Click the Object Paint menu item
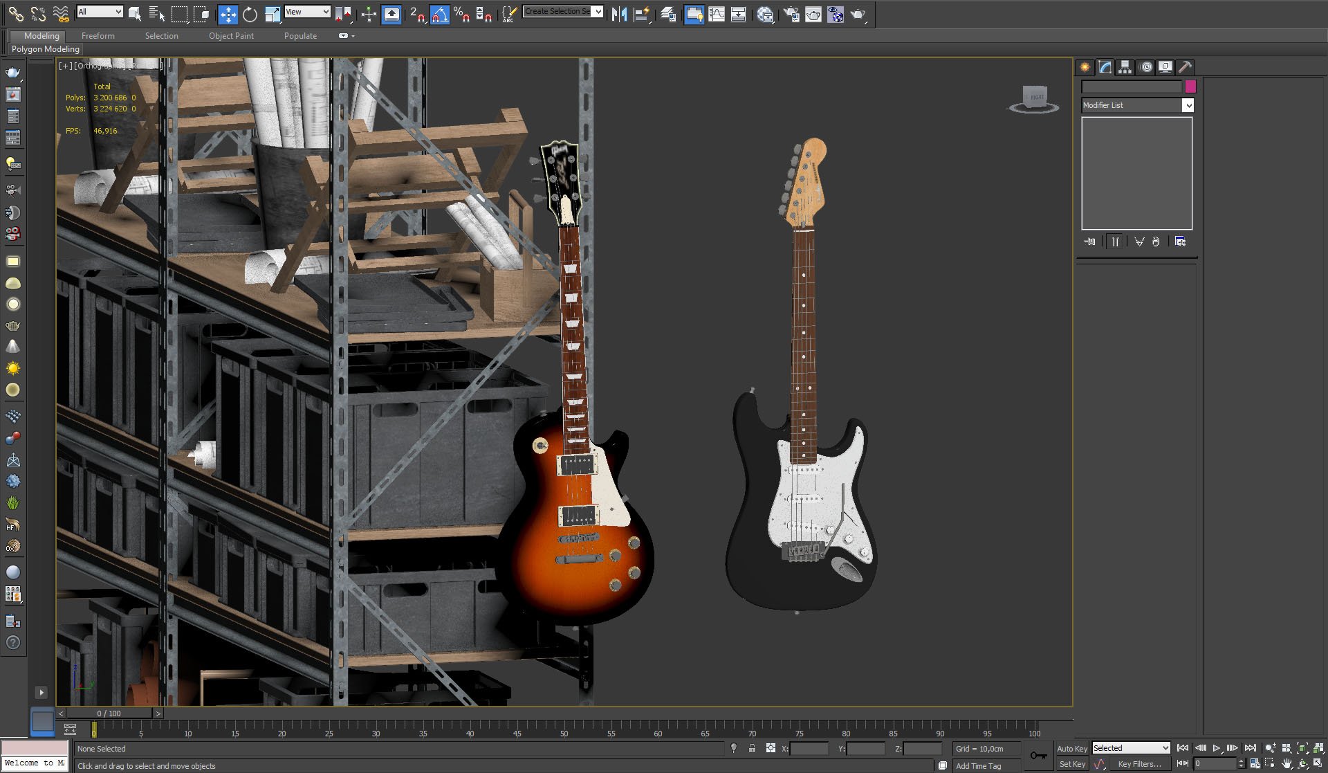The height and width of the screenshot is (773, 1328). click(x=231, y=35)
